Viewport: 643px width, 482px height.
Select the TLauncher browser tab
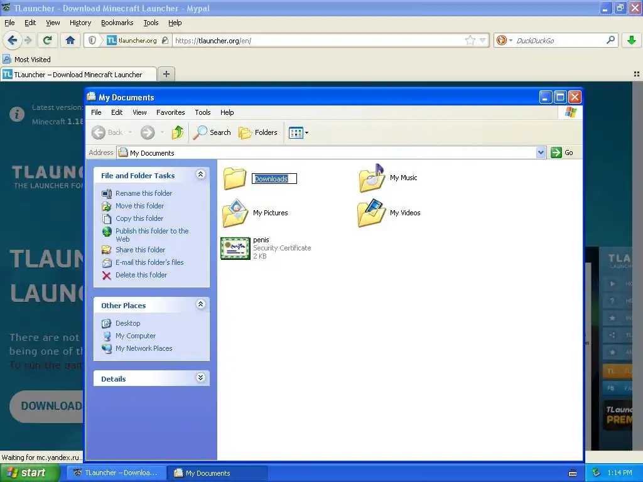[78, 75]
